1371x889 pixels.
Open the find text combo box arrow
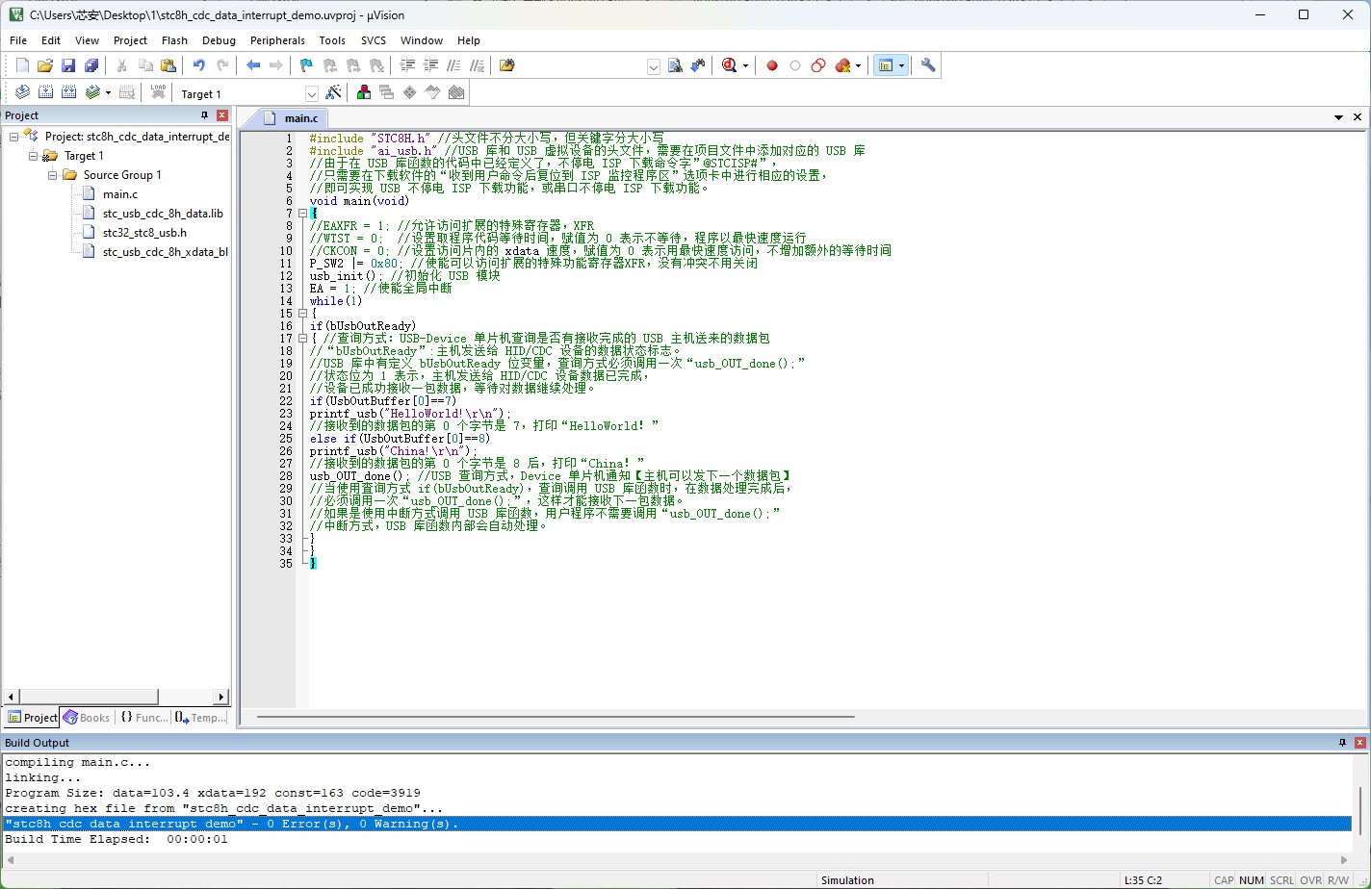click(x=654, y=66)
